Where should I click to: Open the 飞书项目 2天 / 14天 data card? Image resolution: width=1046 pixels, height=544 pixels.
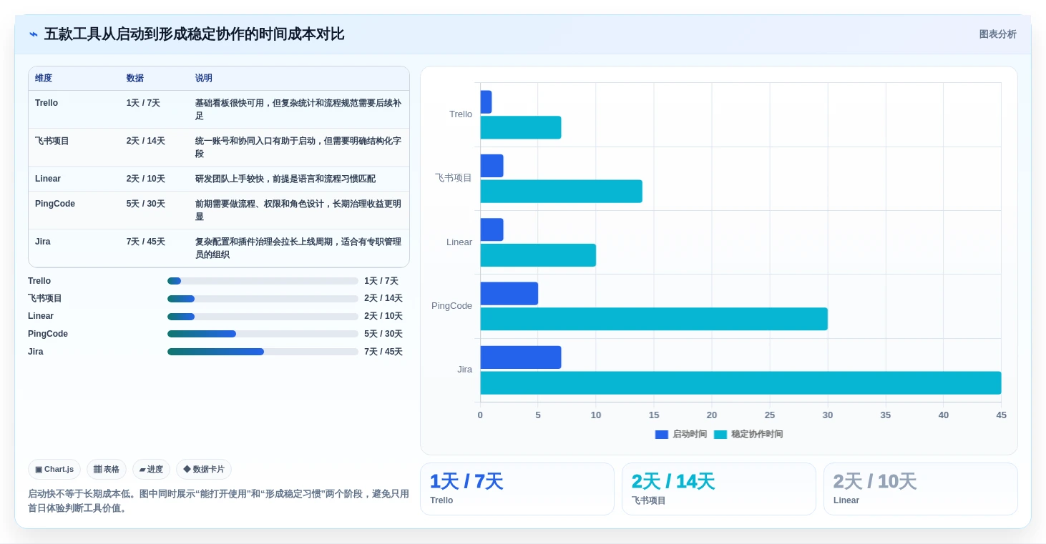[x=719, y=489]
